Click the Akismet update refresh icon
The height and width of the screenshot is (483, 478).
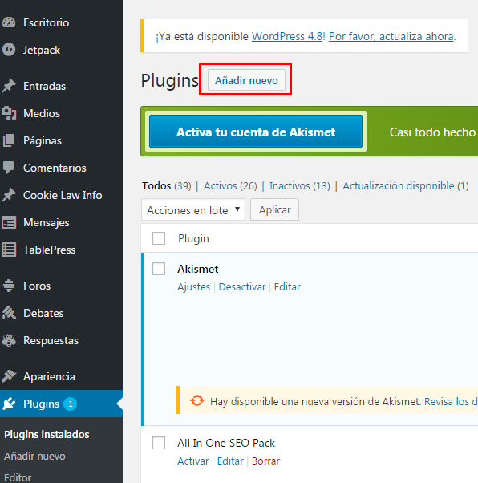point(197,400)
